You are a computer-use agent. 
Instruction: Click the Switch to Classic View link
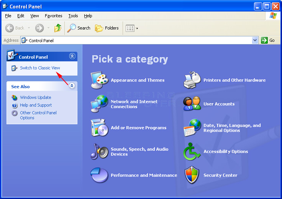tap(40, 68)
